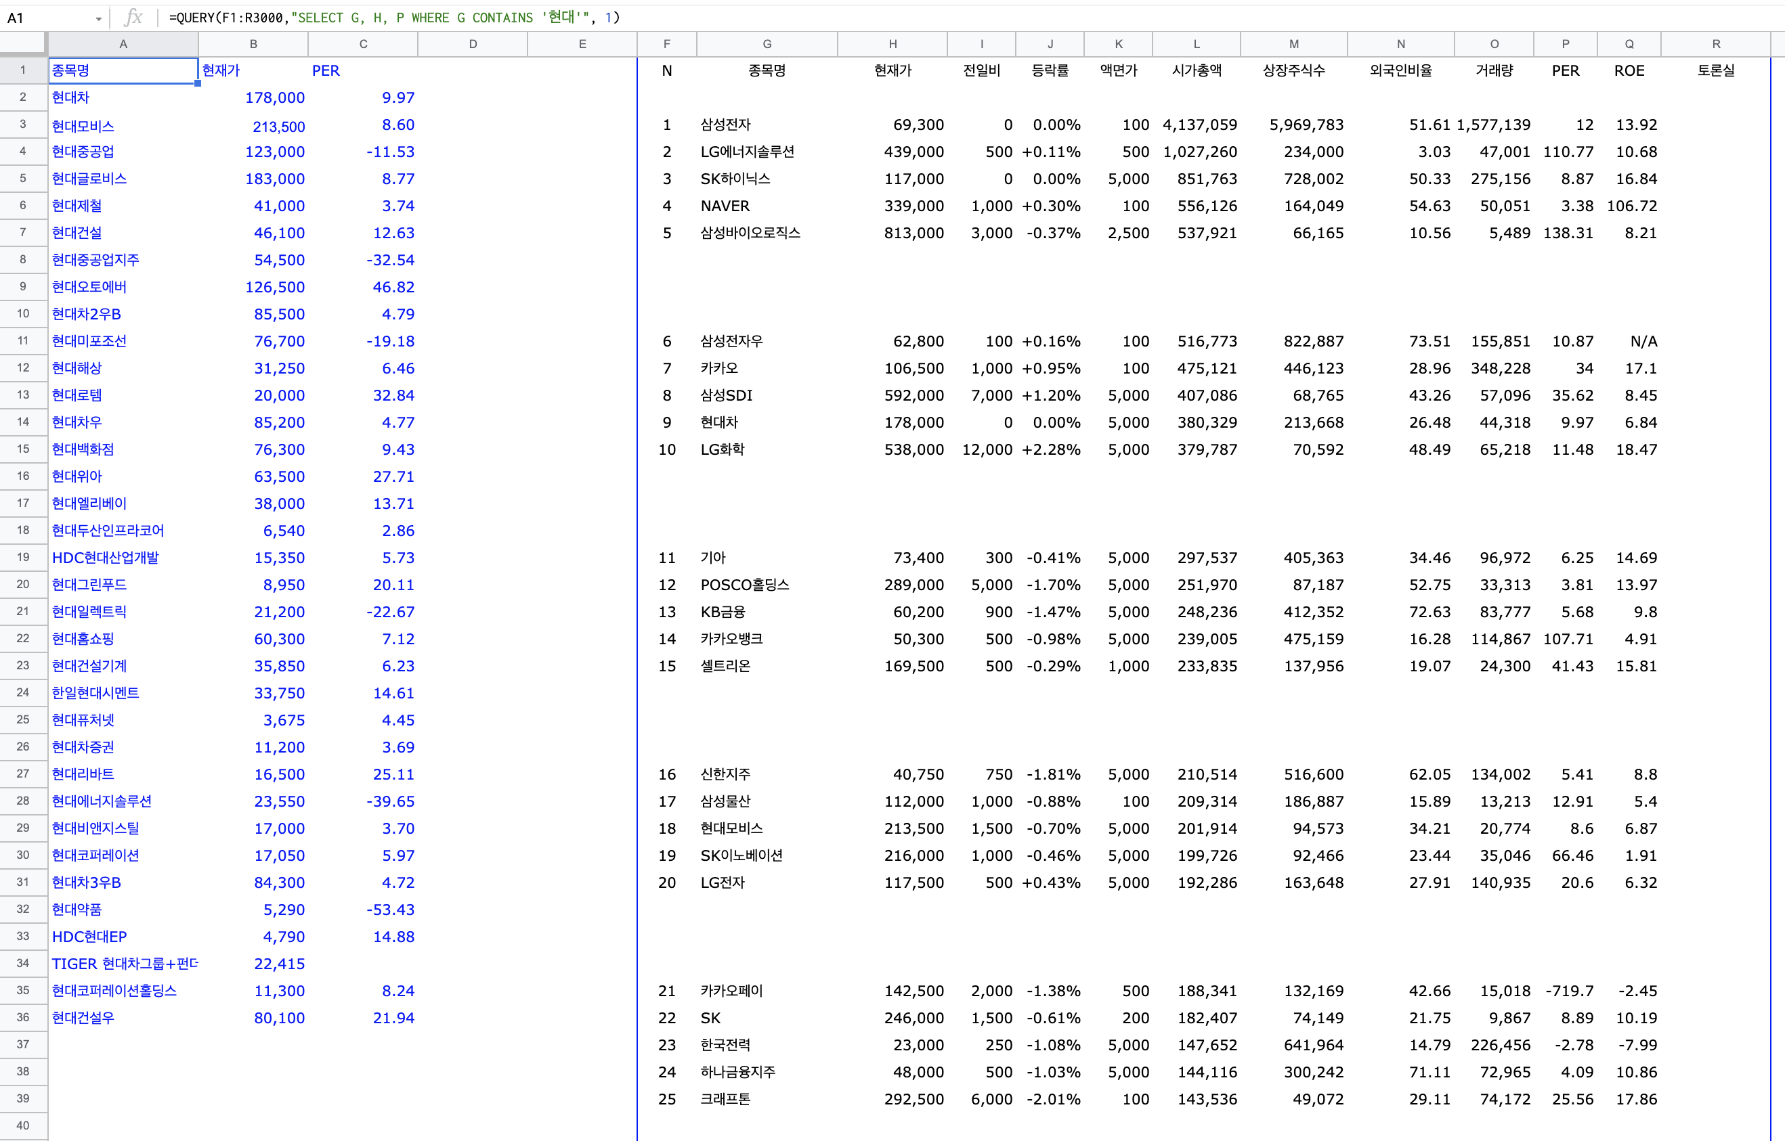This screenshot has height=1141, width=1785.
Task: Click into the QUERY formula bar text
Action: (x=393, y=17)
